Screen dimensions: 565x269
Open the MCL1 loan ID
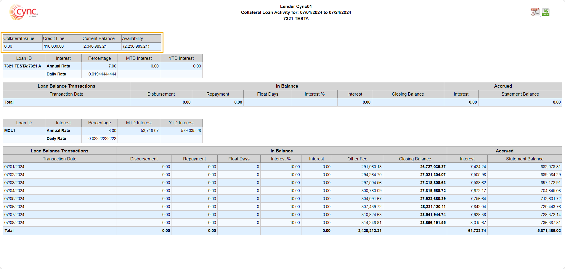point(10,131)
